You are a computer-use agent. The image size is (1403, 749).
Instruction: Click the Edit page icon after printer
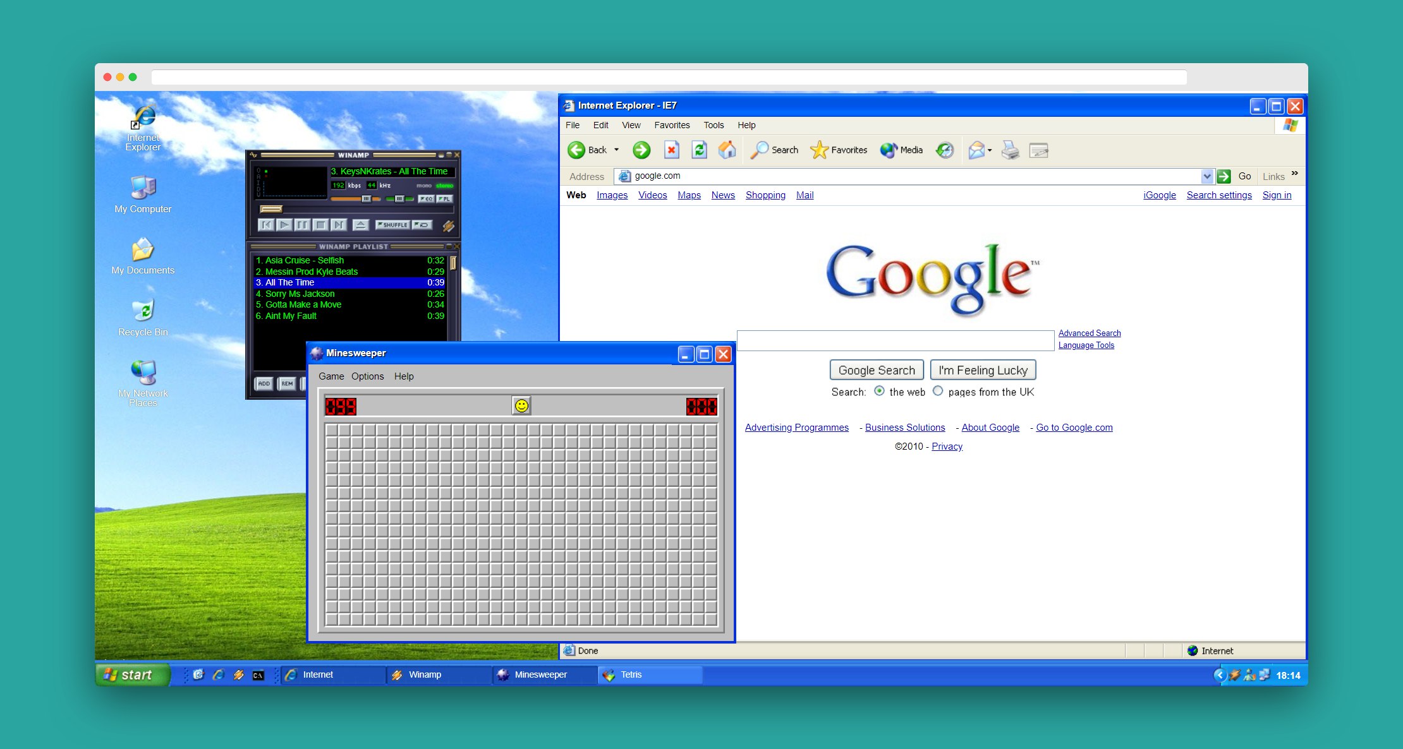(x=1038, y=150)
